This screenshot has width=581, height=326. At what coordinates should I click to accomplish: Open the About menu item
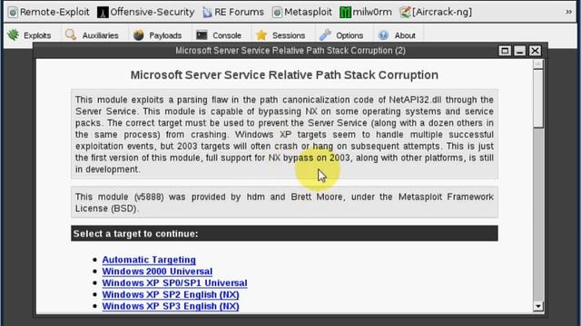click(x=397, y=35)
